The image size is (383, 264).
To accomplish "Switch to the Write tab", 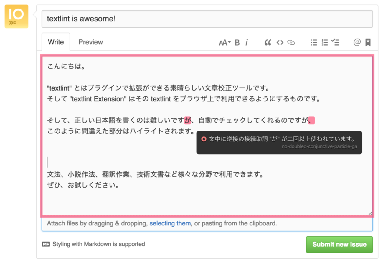I will (x=56, y=42).
